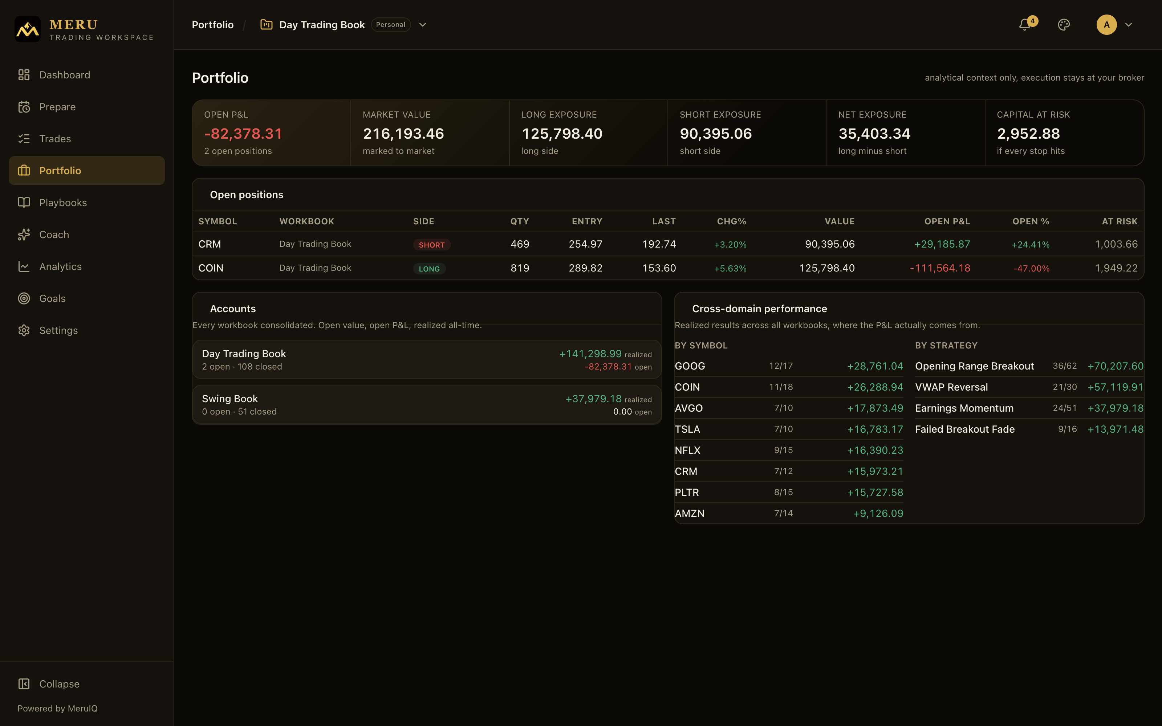Click the Net Exposure value 35,403.34
This screenshot has width=1162, height=726.
874,134
